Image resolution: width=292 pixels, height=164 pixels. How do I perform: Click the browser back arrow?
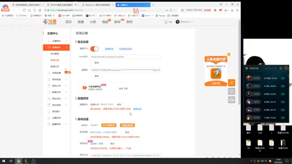tap(14, 10)
